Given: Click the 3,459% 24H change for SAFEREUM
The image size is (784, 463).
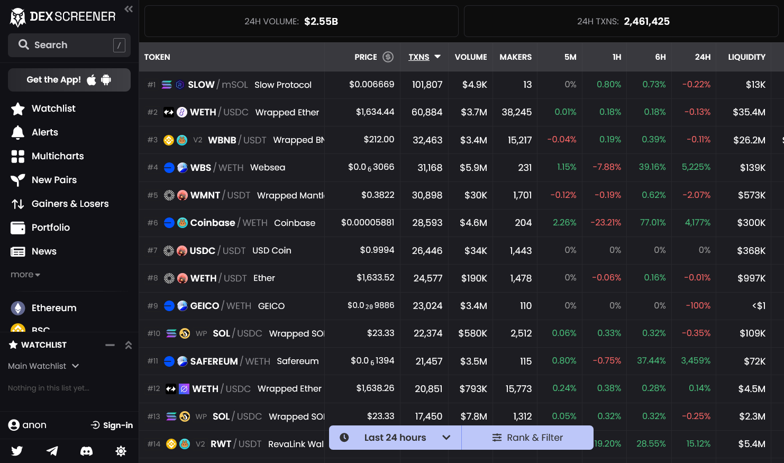Looking at the screenshot, I should point(696,361).
